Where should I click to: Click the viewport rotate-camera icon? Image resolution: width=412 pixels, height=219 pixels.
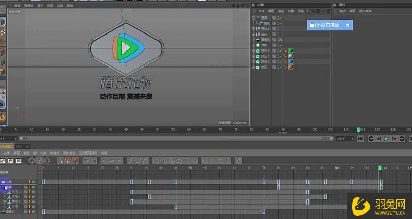243,6
